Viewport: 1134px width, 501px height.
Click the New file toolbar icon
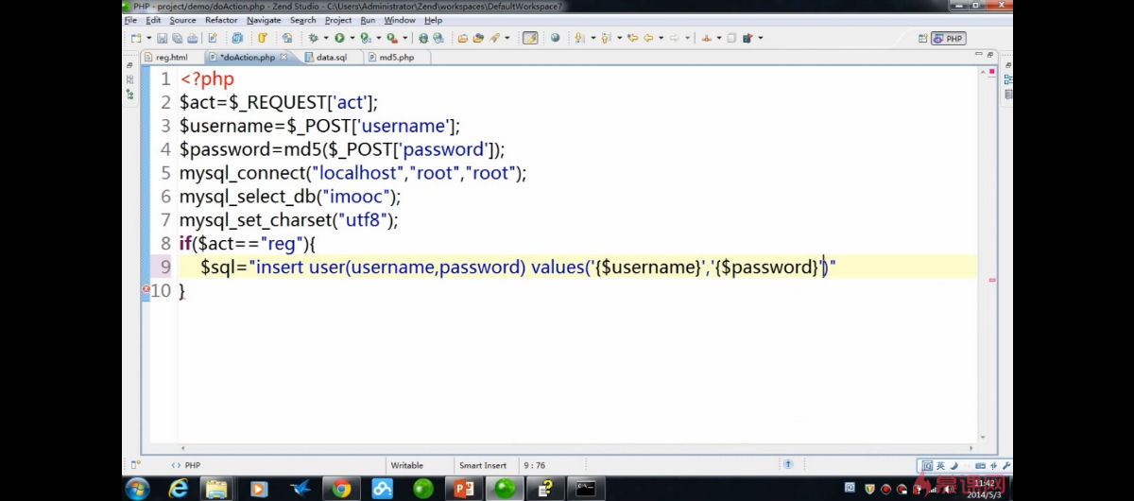coord(135,38)
